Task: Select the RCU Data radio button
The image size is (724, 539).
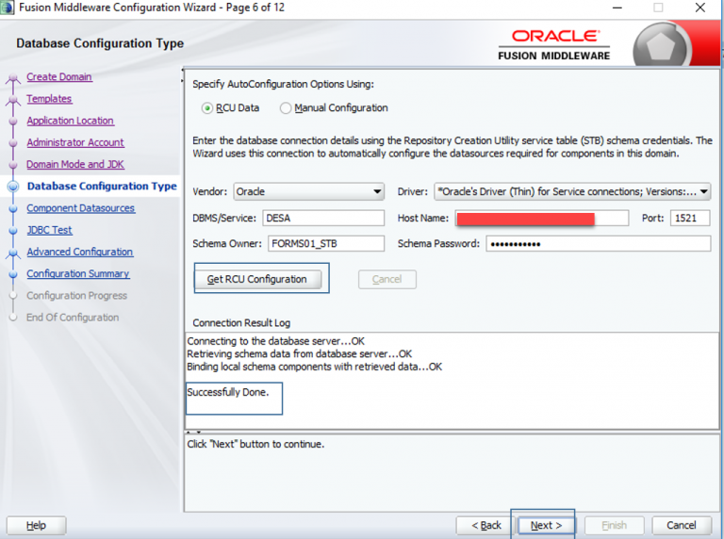Action: point(207,108)
